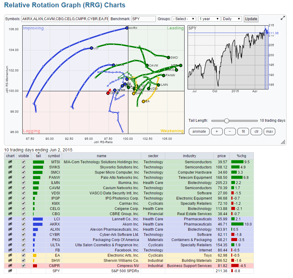Open the chart icon for PKG row
The height and width of the screenshot is (278, 293).
10,240
